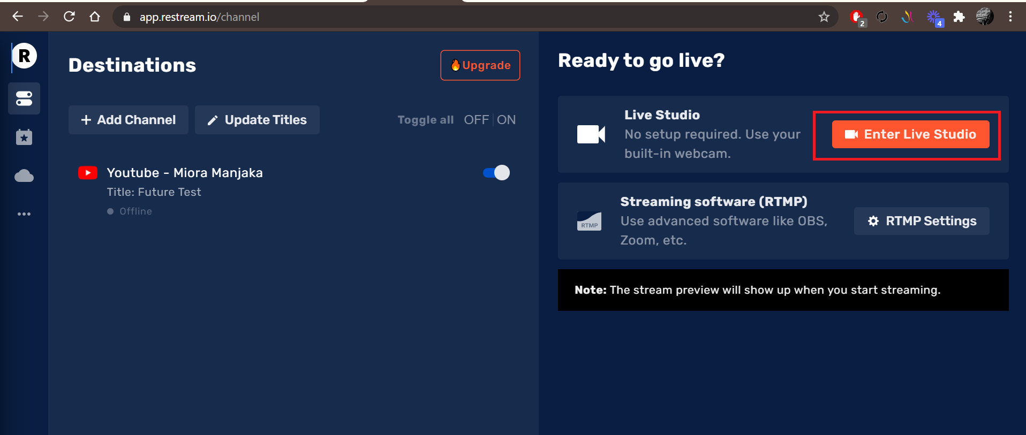Enter Live Studio
The height and width of the screenshot is (435, 1026).
(x=910, y=134)
